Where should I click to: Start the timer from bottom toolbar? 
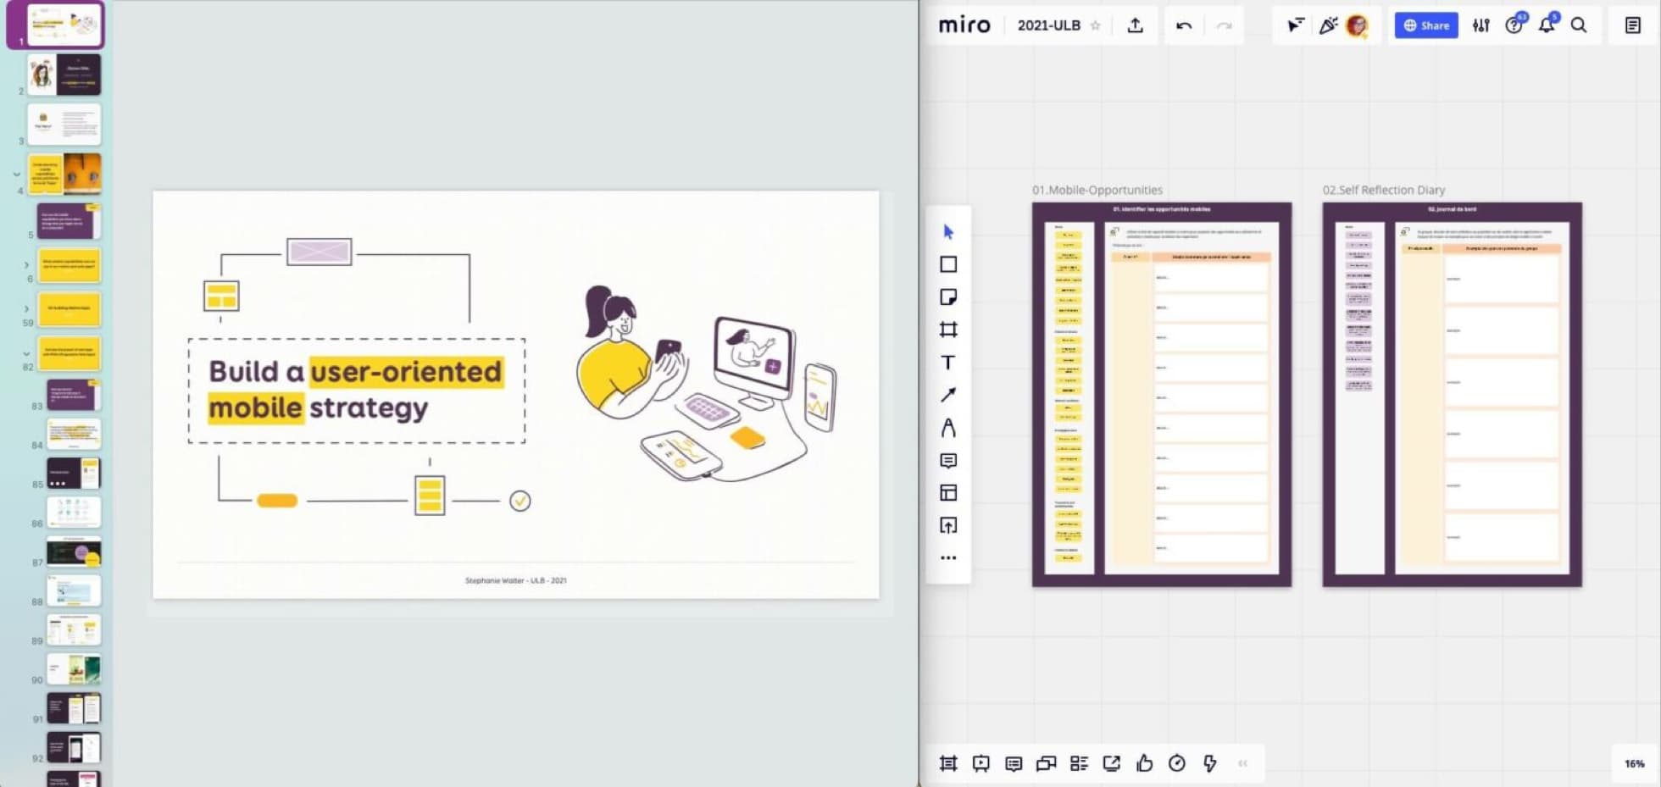1177,763
